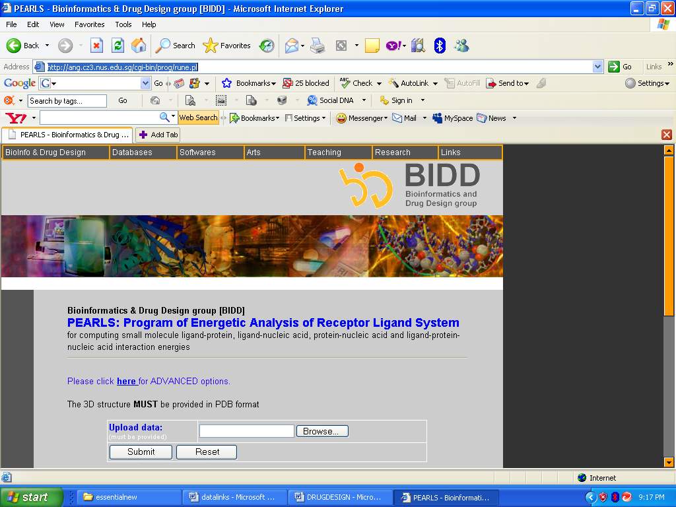
Task: Click the Upload data file path field
Action: (x=246, y=431)
